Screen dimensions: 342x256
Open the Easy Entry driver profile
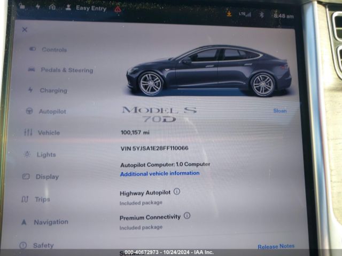click(91, 9)
